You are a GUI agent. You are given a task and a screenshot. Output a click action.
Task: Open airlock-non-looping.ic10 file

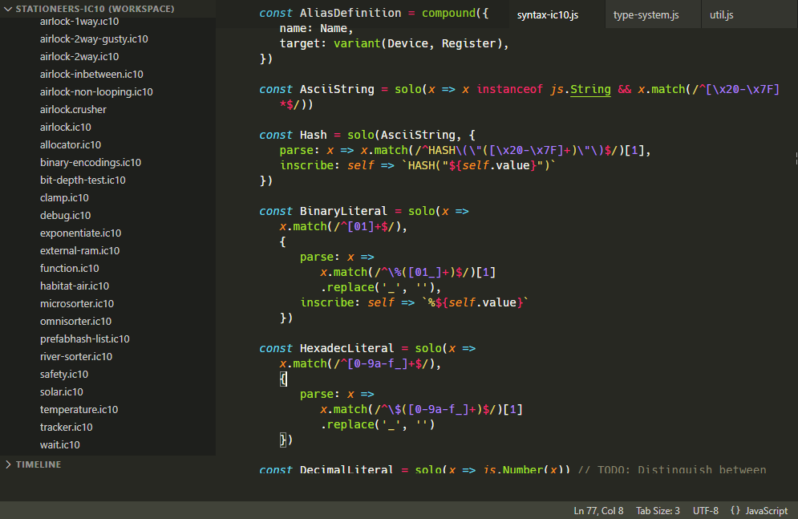tap(96, 92)
